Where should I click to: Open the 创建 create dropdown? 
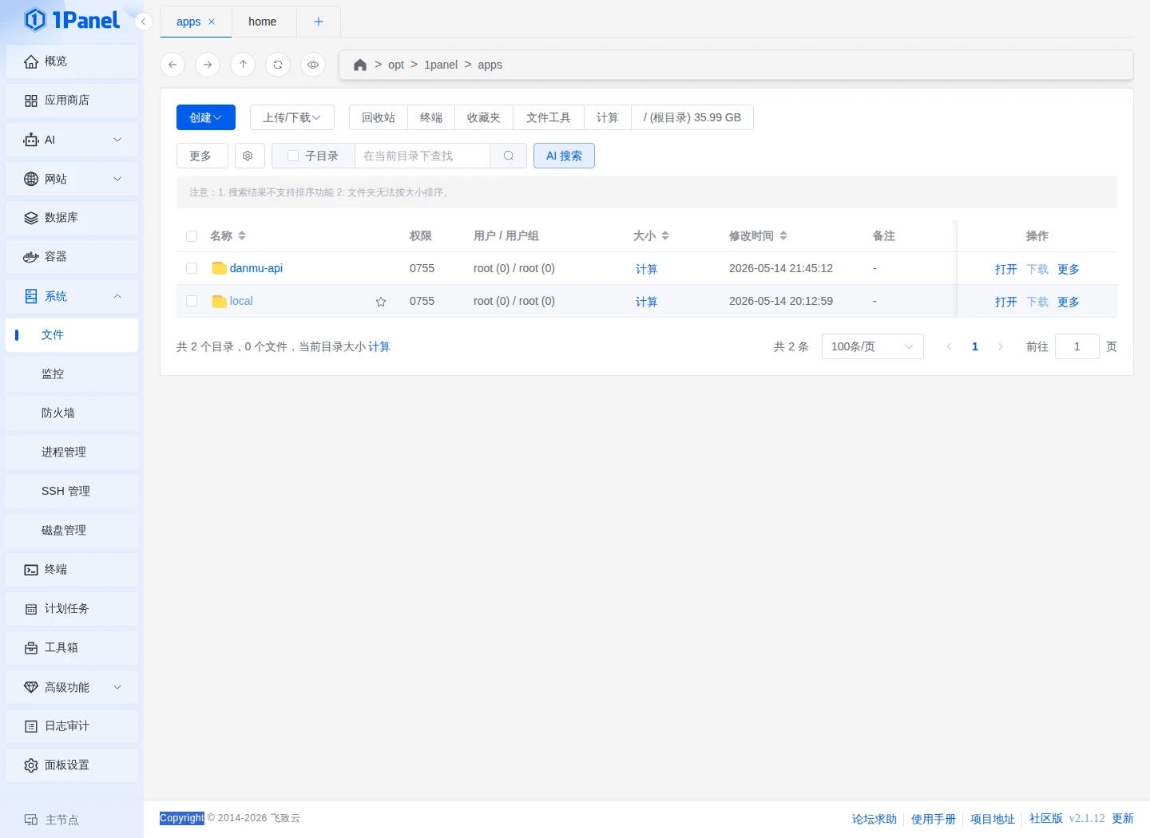[x=206, y=117]
